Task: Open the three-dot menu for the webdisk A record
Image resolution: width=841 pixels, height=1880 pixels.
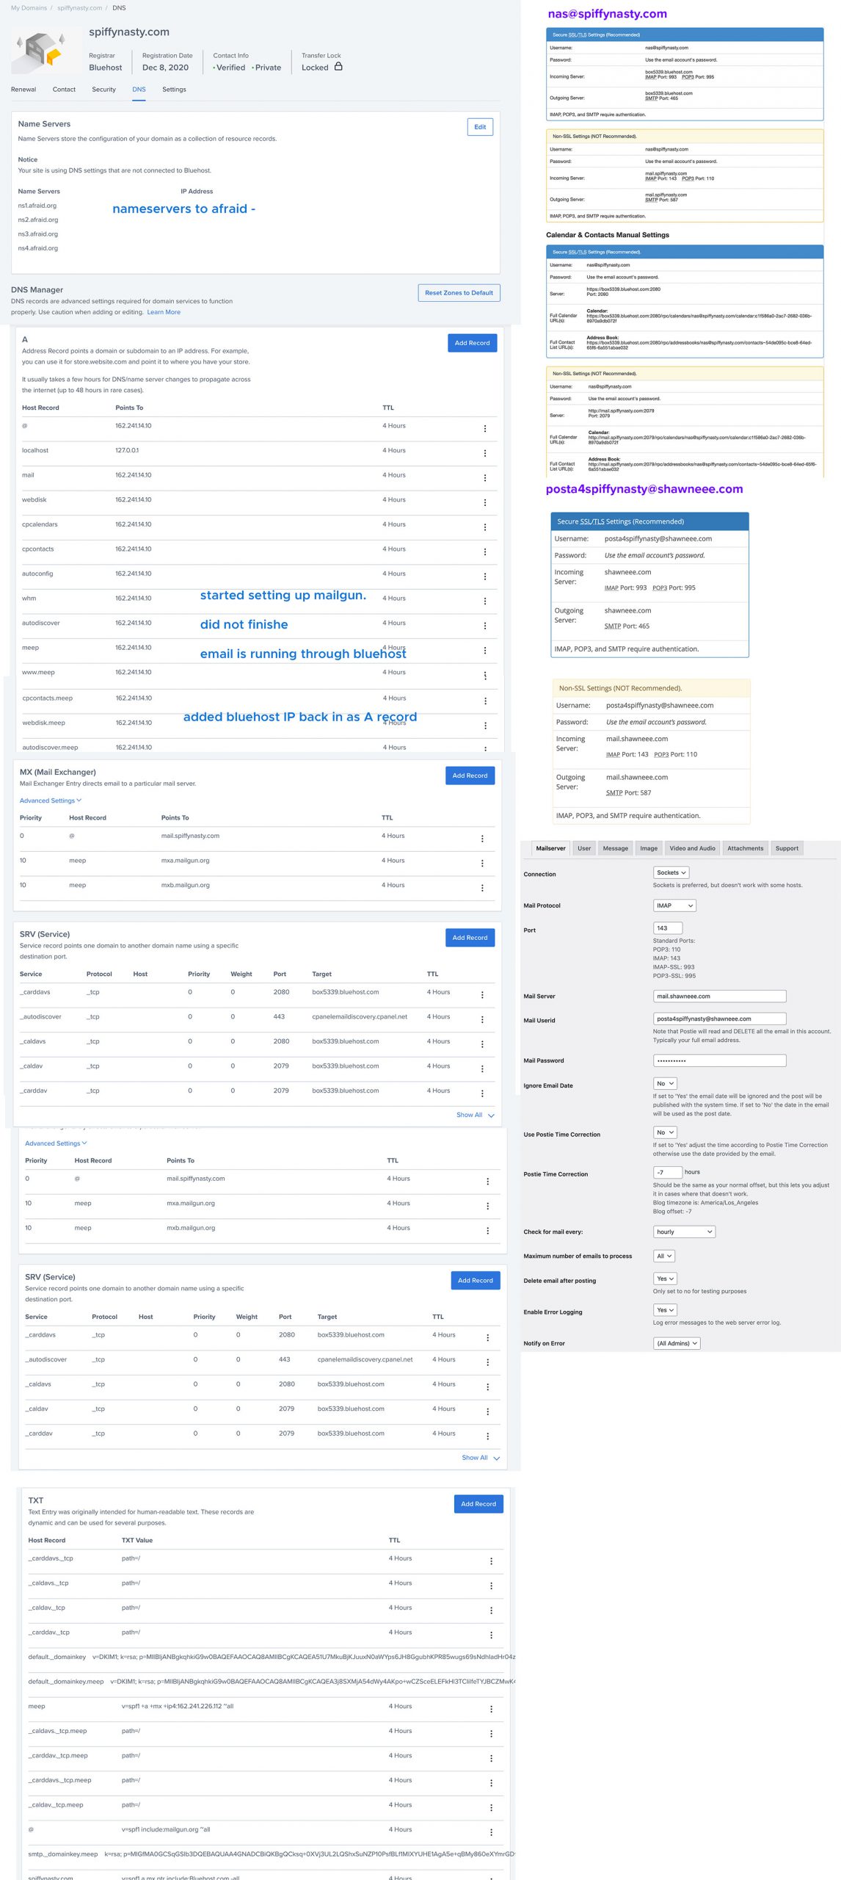Action: [485, 502]
